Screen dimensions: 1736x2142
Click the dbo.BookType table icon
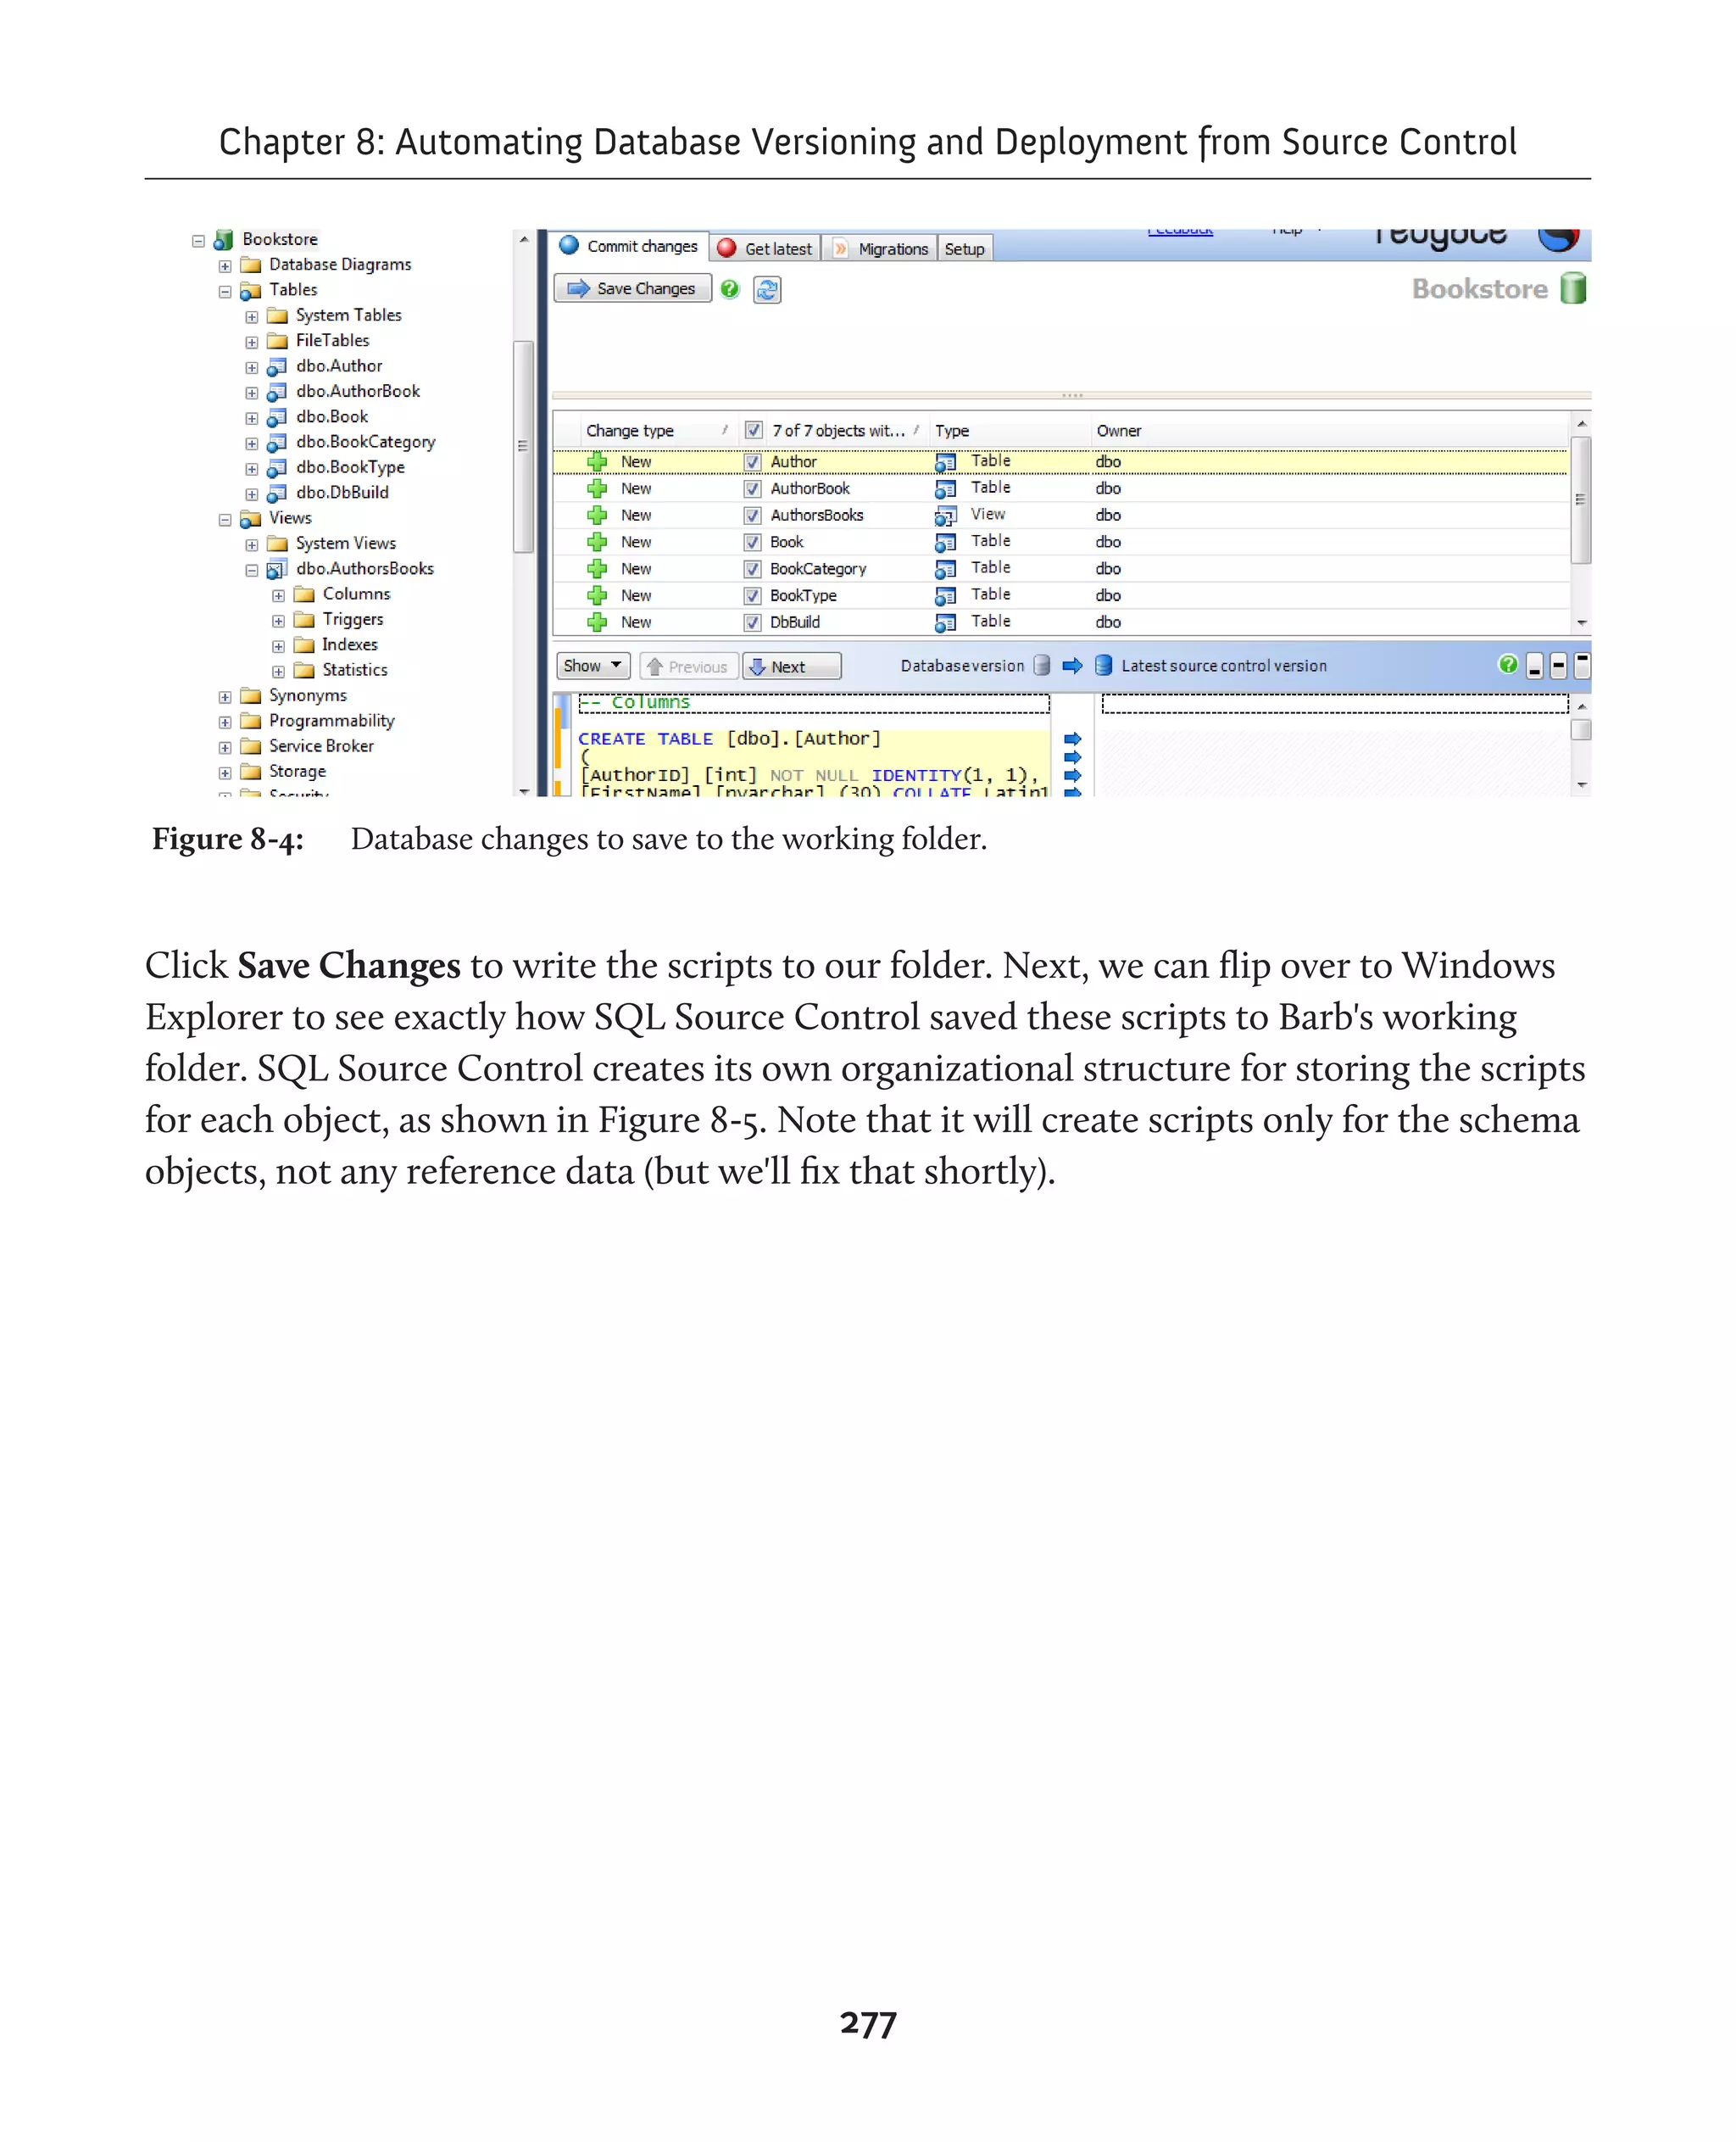pyautogui.click(x=277, y=468)
